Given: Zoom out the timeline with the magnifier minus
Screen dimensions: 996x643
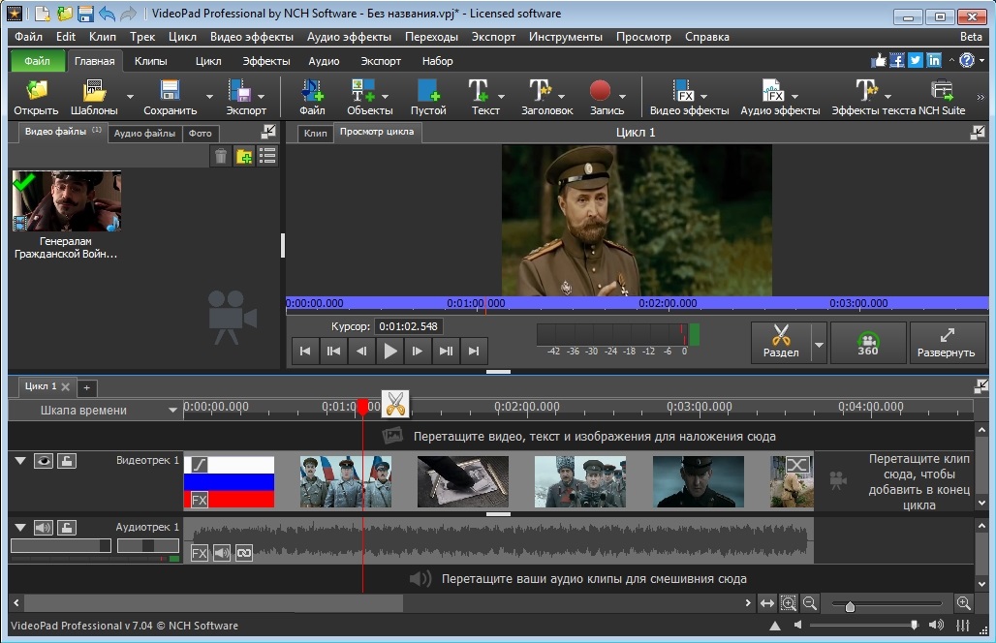Looking at the screenshot, I should click(x=810, y=603).
